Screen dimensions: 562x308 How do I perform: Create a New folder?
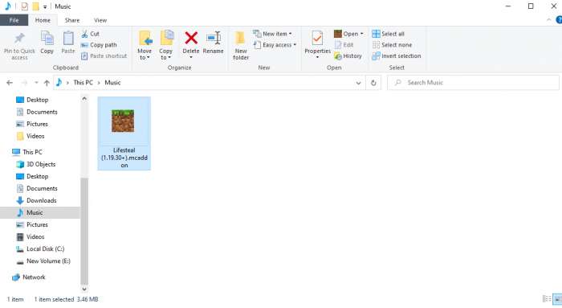241,45
